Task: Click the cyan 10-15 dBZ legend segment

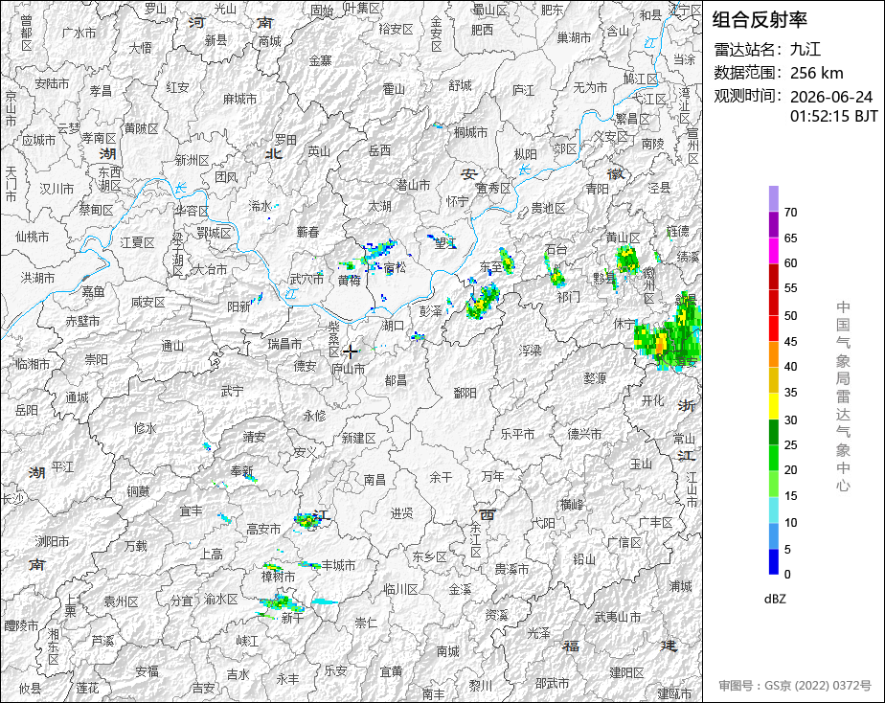Action: coord(773,510)
